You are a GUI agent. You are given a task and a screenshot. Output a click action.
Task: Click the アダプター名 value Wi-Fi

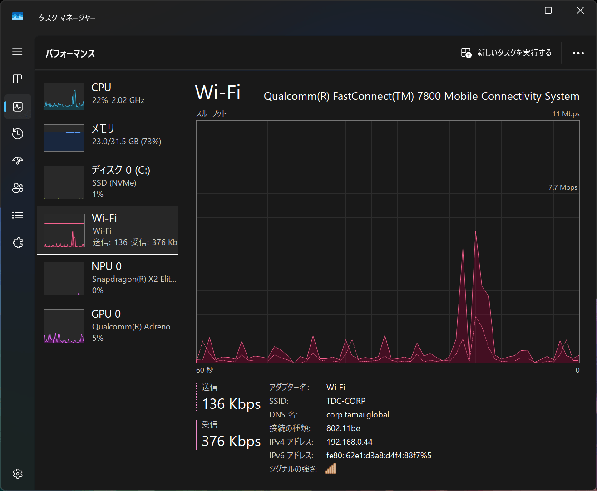(336, 388)
